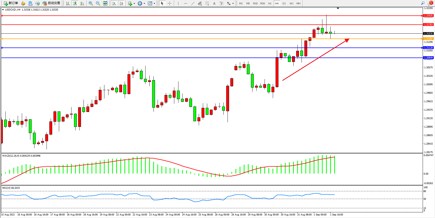Viewport: 435px width, 218px height.
Task: Toggle chart auto scroll
Action: [x=114, y=3]
